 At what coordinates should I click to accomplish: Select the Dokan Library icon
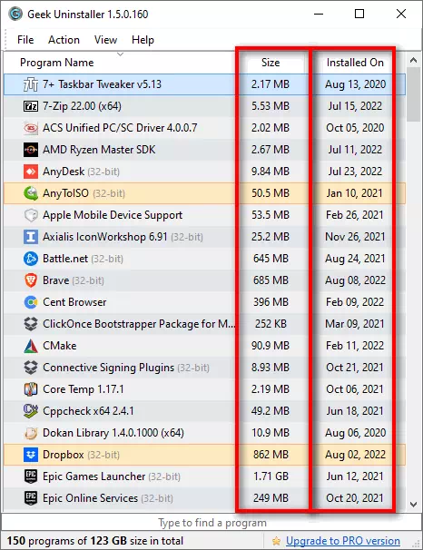click(31, 433)
